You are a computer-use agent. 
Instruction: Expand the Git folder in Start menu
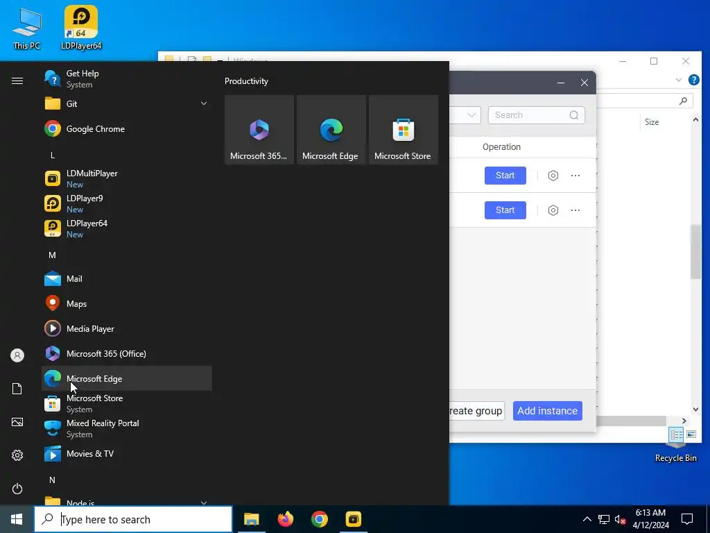(127, 104)
